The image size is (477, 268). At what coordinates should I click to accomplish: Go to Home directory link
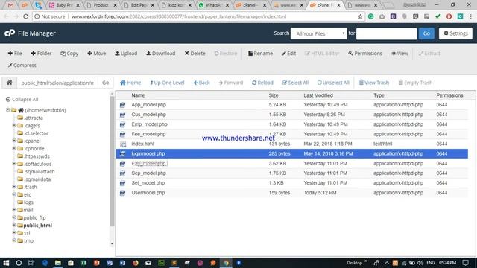(x=130, y=83)
